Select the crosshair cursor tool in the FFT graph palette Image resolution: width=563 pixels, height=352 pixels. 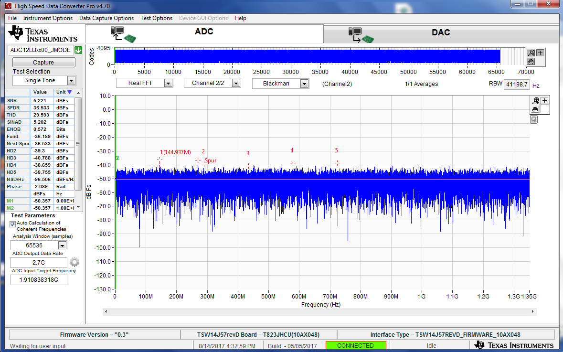[x=545, y=101]
